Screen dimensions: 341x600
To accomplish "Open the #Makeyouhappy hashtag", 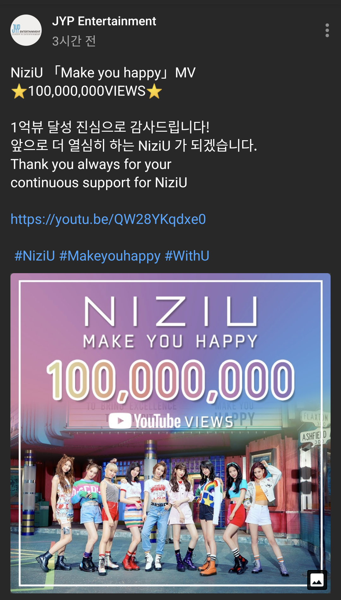I will pyautogui.click(x=110, y=256).
